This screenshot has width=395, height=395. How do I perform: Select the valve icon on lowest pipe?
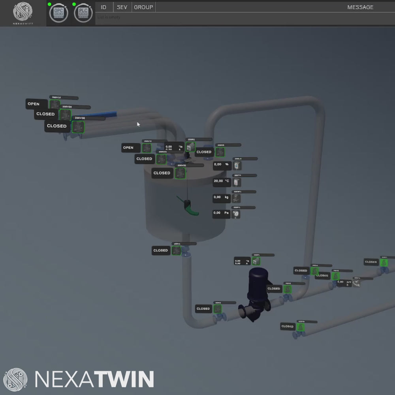point(300,327)
